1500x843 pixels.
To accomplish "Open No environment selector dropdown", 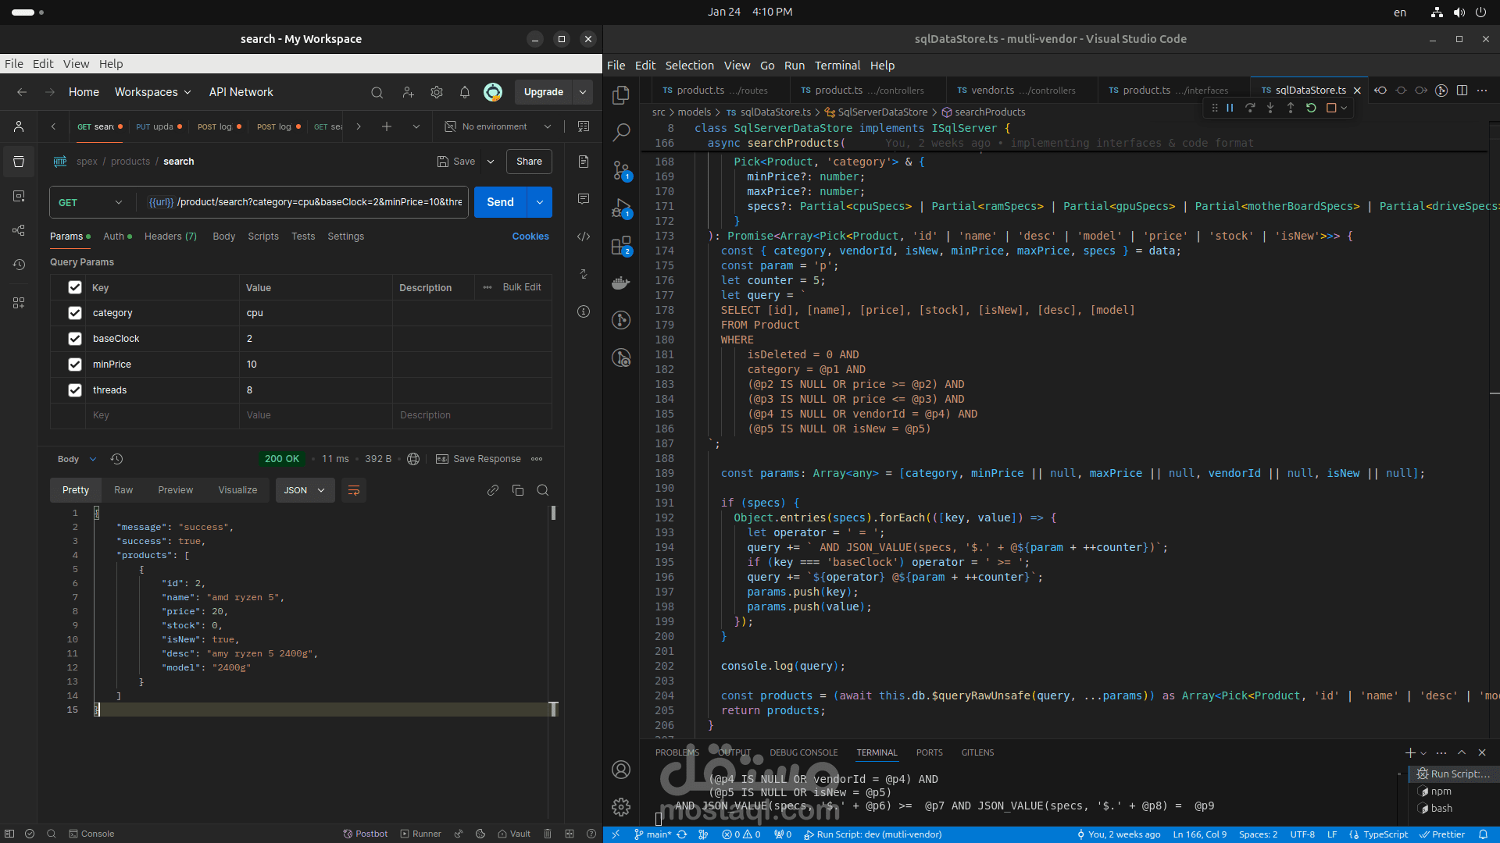I will point(500,126).
